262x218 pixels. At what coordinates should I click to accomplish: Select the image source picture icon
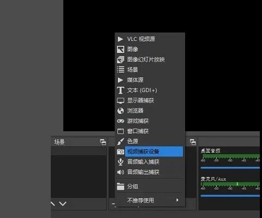point(121,49)
